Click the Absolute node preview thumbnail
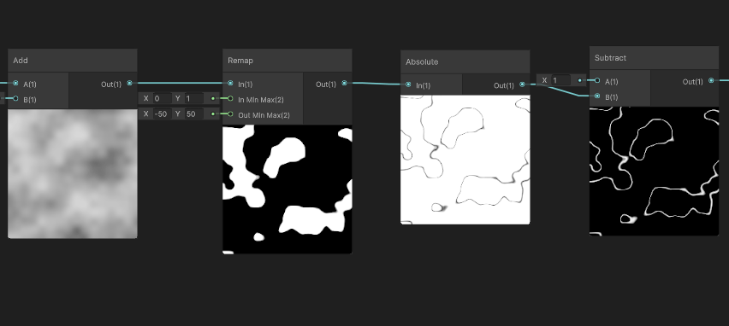Screen dimensions: 729x326 pos(465,160)
